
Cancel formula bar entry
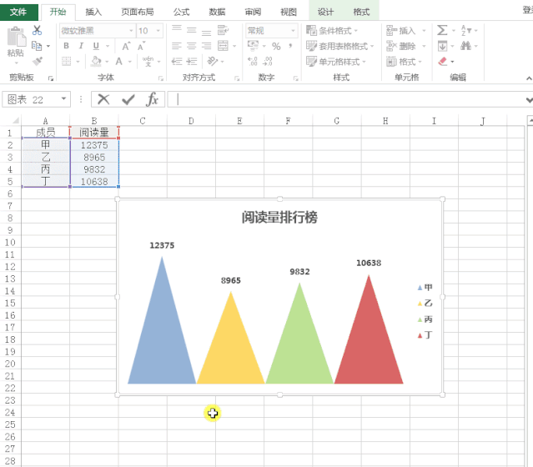(103, 99)
